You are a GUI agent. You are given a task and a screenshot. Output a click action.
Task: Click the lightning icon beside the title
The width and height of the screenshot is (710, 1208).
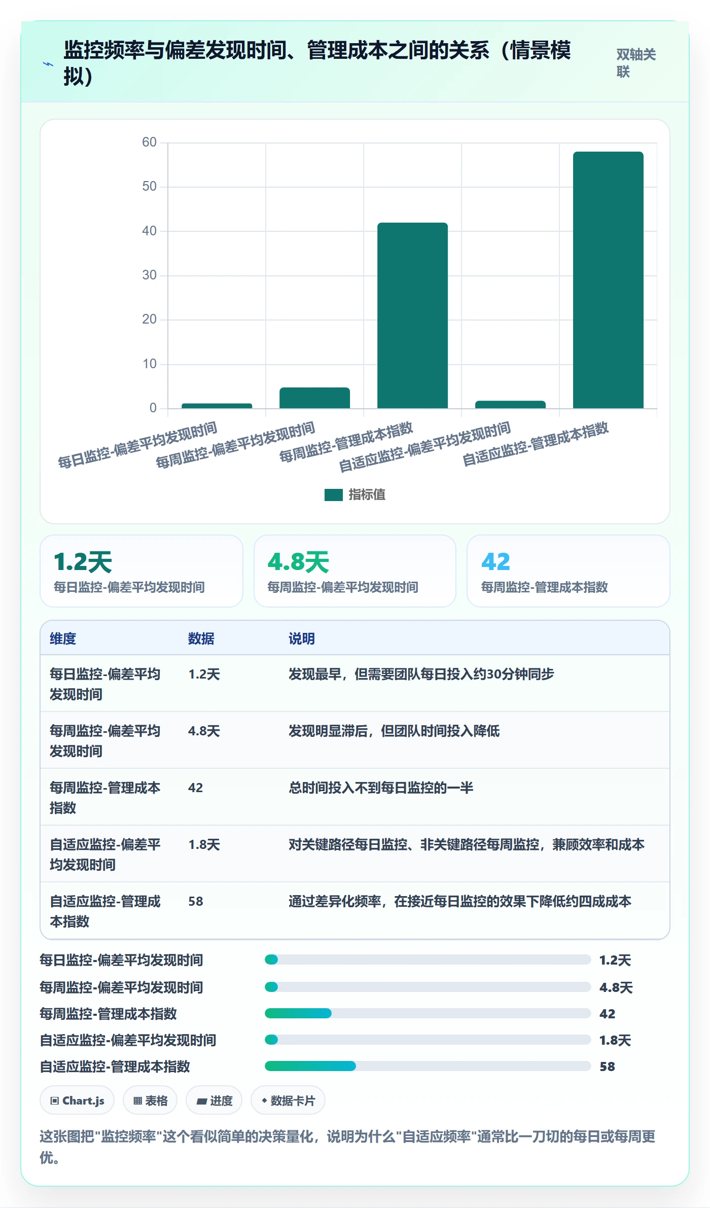pyautogui.click(x=48, y=64)
